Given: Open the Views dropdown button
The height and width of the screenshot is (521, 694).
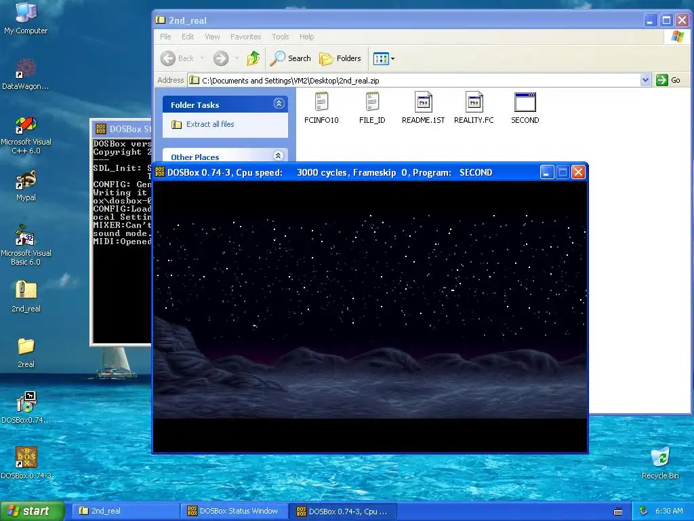Looking at the screenshot, I should [x=384, y=58].
